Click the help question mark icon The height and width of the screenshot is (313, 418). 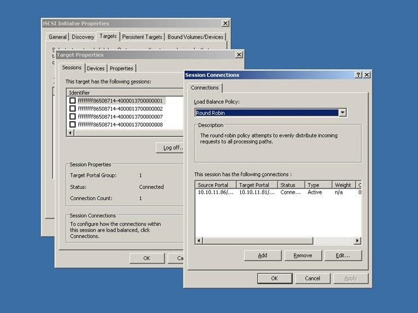coord(359,75)
